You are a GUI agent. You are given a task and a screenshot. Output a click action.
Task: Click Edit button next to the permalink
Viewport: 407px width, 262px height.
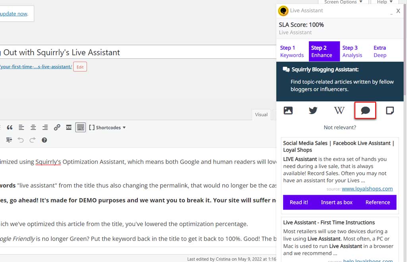(80, 67)
